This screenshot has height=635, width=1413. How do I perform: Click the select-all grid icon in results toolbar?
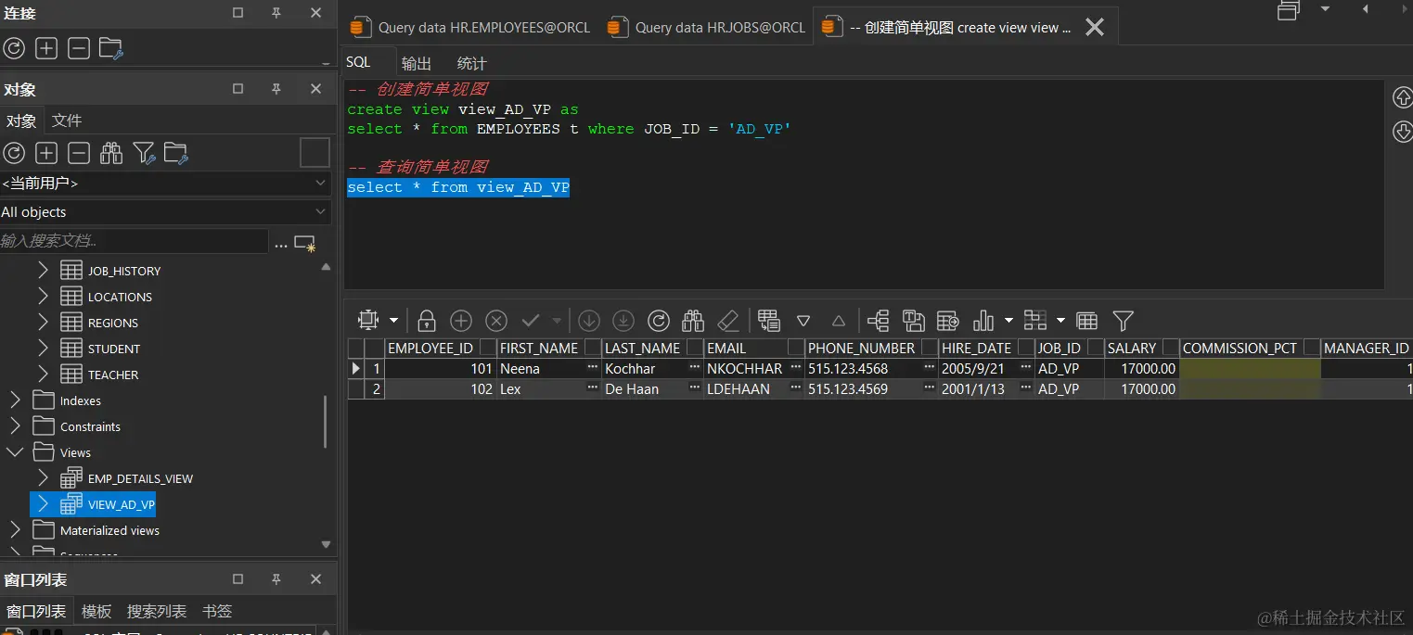click(x=369, y=321)
